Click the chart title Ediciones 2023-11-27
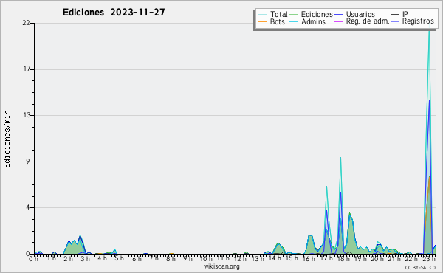The width and height of the screenshot is (443, 273). [114, 13]
